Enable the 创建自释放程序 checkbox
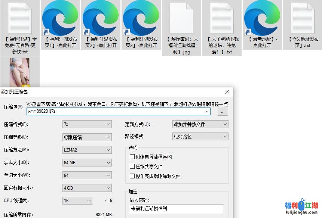 132,157
